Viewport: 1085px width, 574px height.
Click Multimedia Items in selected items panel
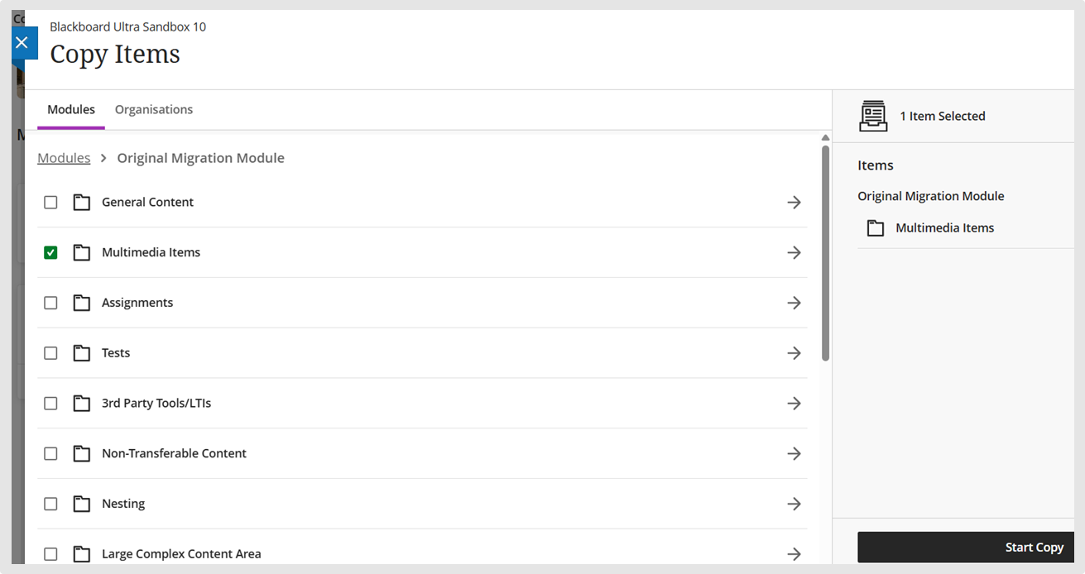[944, 228]
